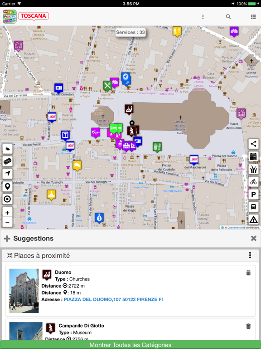Viewport: 261px width, 349px height.
Task: Select the ataf marker near Piazza dei Maccheroni
Action: [x=194, y=160]
